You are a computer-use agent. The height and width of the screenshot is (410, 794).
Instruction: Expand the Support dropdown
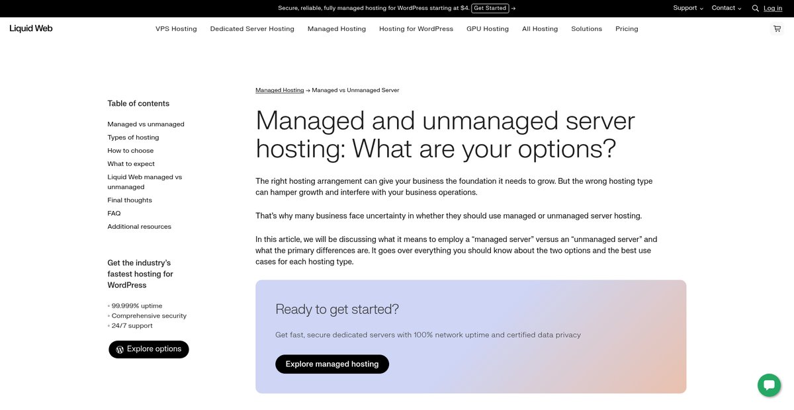(x=688, y=8)
